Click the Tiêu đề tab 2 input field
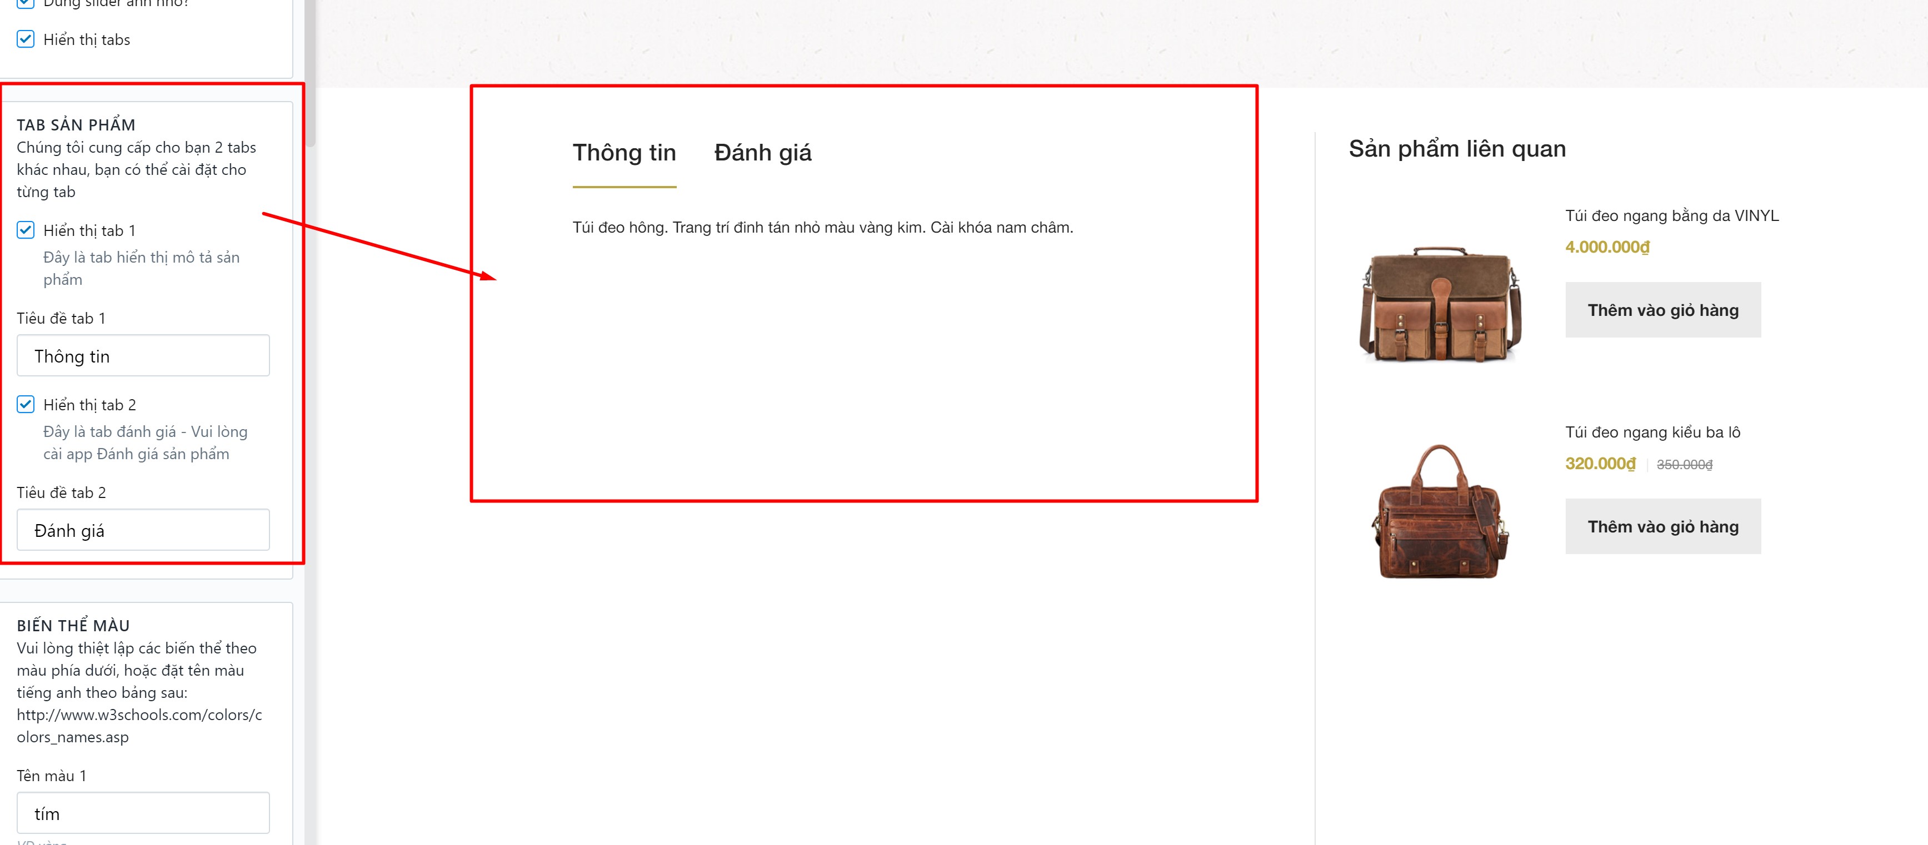 coord(143,530)
